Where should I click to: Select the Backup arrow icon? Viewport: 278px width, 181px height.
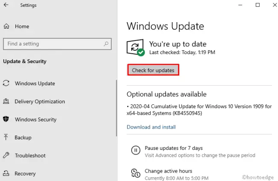[x=6, y=137]
